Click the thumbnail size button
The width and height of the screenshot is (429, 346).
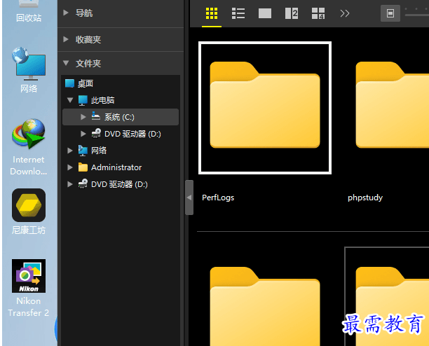coord(390,13)
